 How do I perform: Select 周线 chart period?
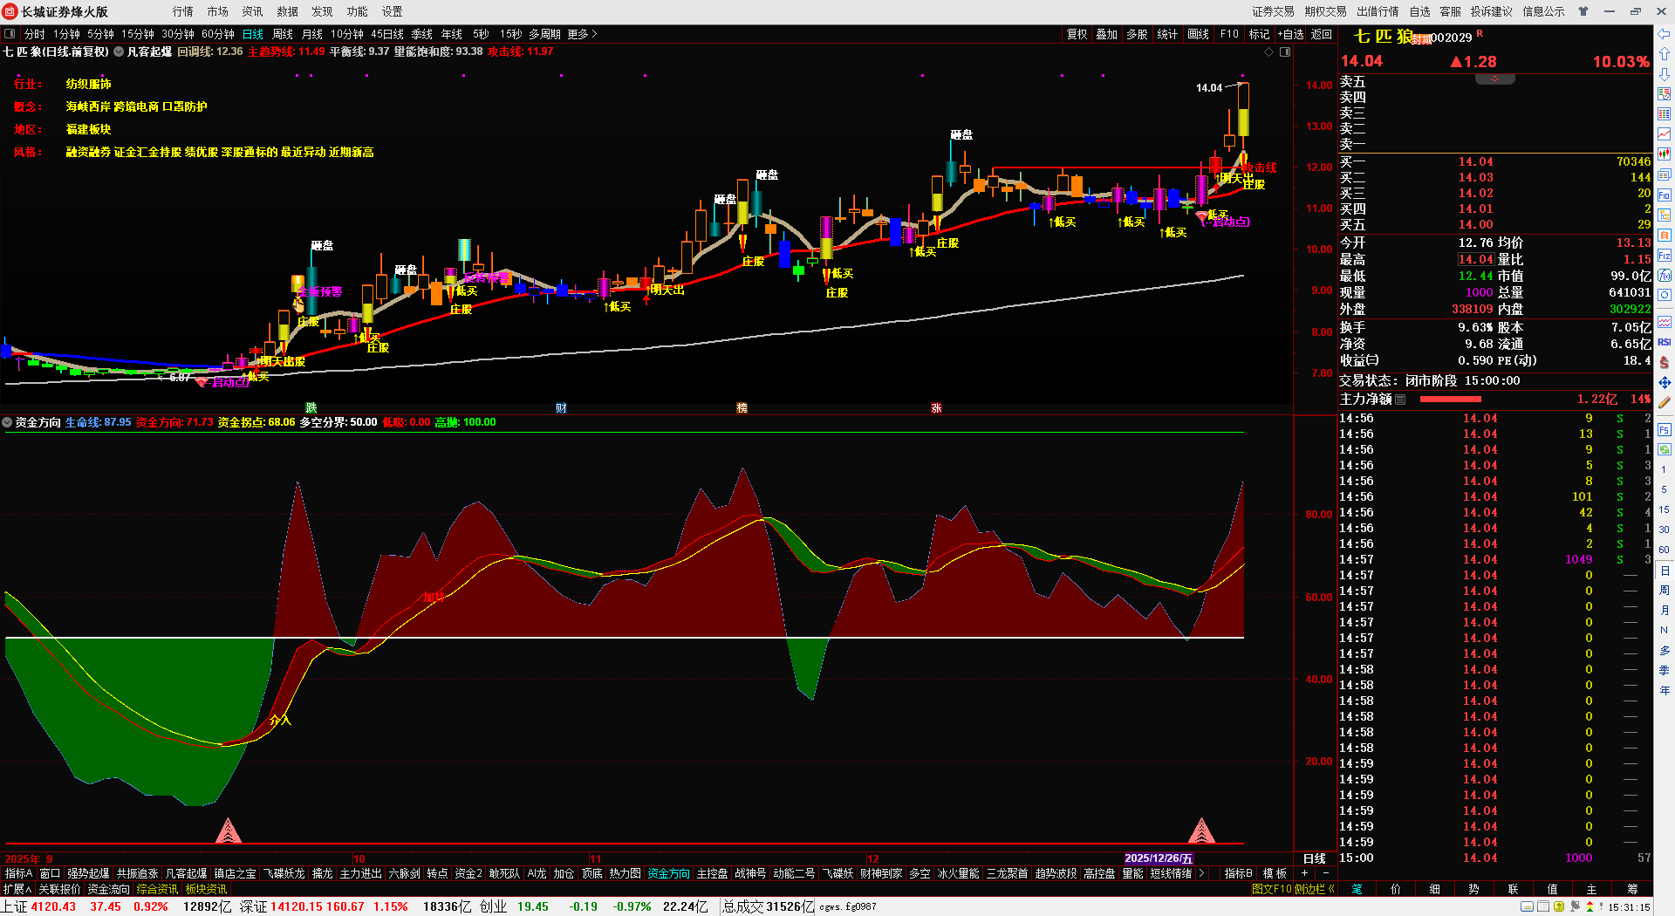283,34
